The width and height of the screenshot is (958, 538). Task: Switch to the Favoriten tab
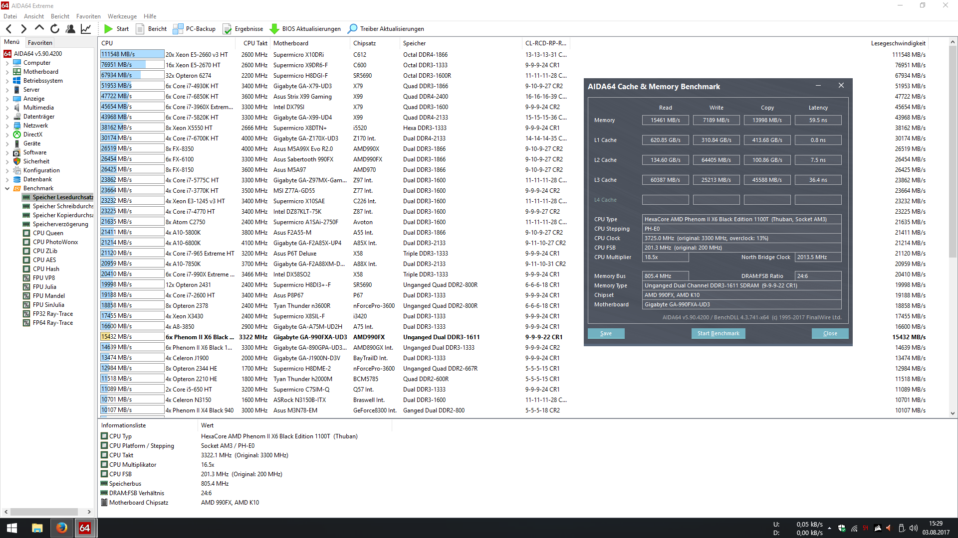point(40,43)
